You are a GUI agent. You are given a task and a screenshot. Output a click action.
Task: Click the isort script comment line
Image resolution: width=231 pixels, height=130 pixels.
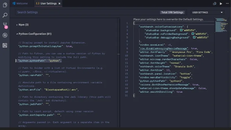coord(56,111)
